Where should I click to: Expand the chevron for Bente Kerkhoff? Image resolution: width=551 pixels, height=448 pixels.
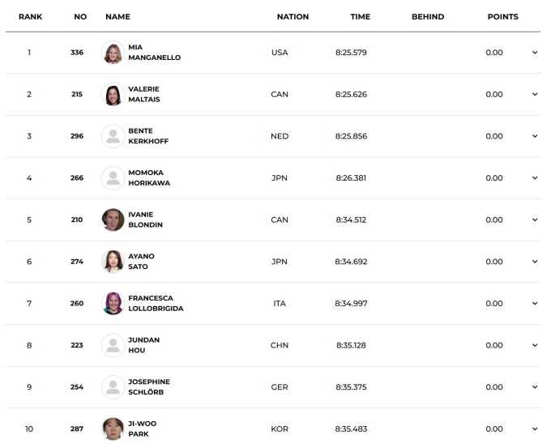click(x=535, y=136)
